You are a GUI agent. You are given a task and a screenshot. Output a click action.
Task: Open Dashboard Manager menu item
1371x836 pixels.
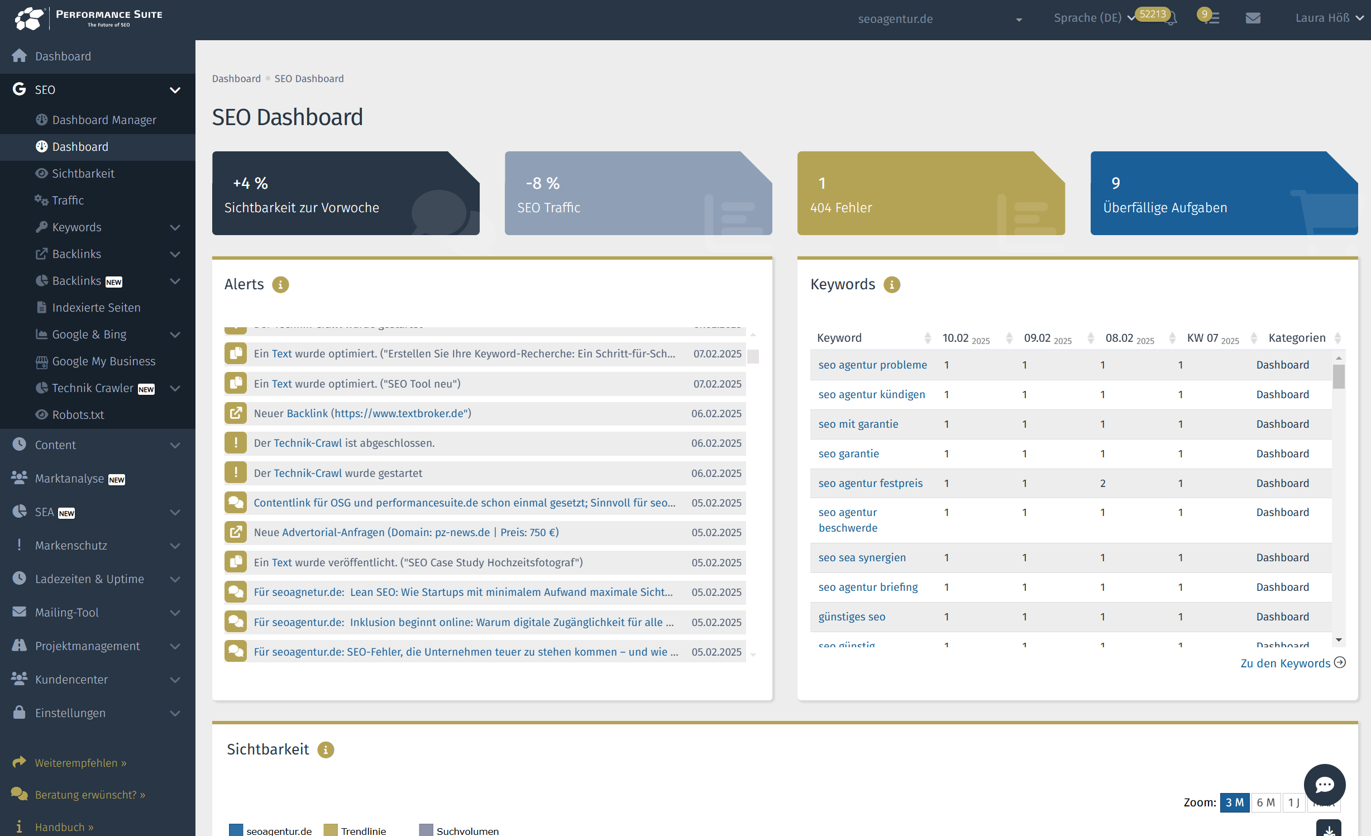tap(104, 120)
